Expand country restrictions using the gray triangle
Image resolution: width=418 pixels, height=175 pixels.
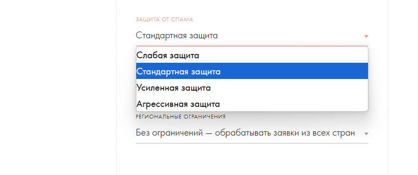click(366, 134)
